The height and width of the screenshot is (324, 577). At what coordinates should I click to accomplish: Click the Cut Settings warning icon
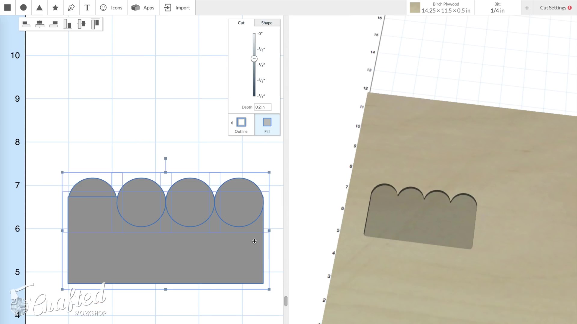point(569,8)
